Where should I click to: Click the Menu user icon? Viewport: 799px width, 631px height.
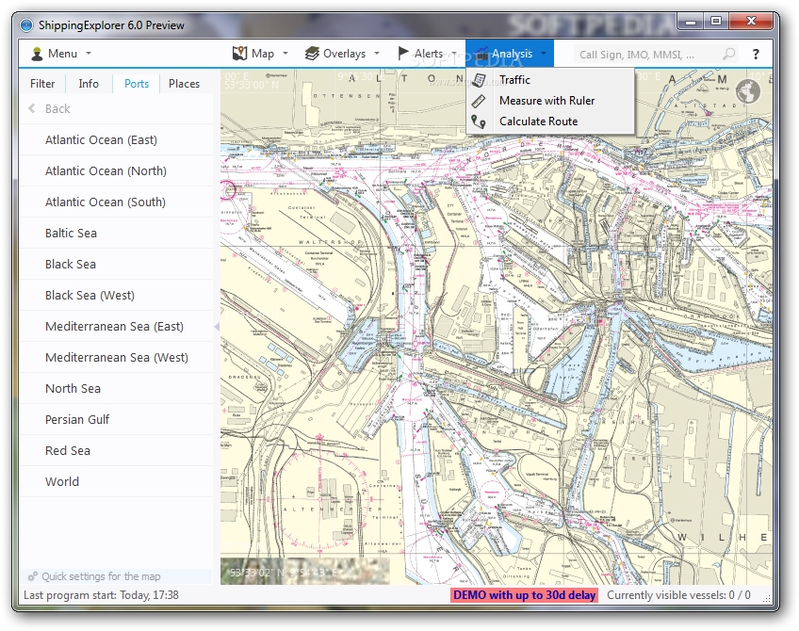click(37, 54)
